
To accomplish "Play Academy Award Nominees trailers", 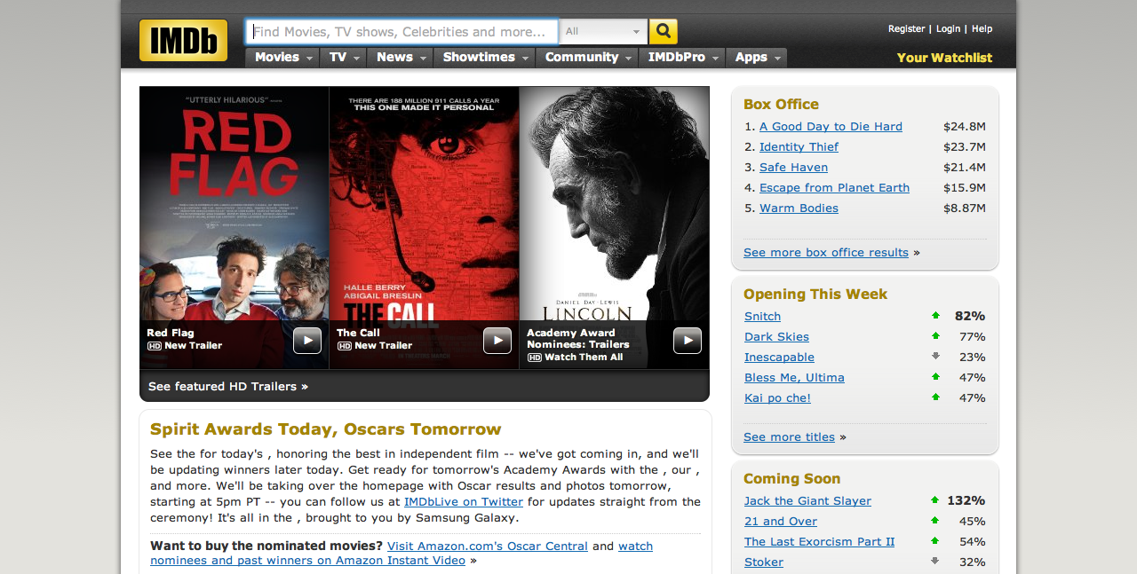I will pyautogui.click(x=688, y=341).
